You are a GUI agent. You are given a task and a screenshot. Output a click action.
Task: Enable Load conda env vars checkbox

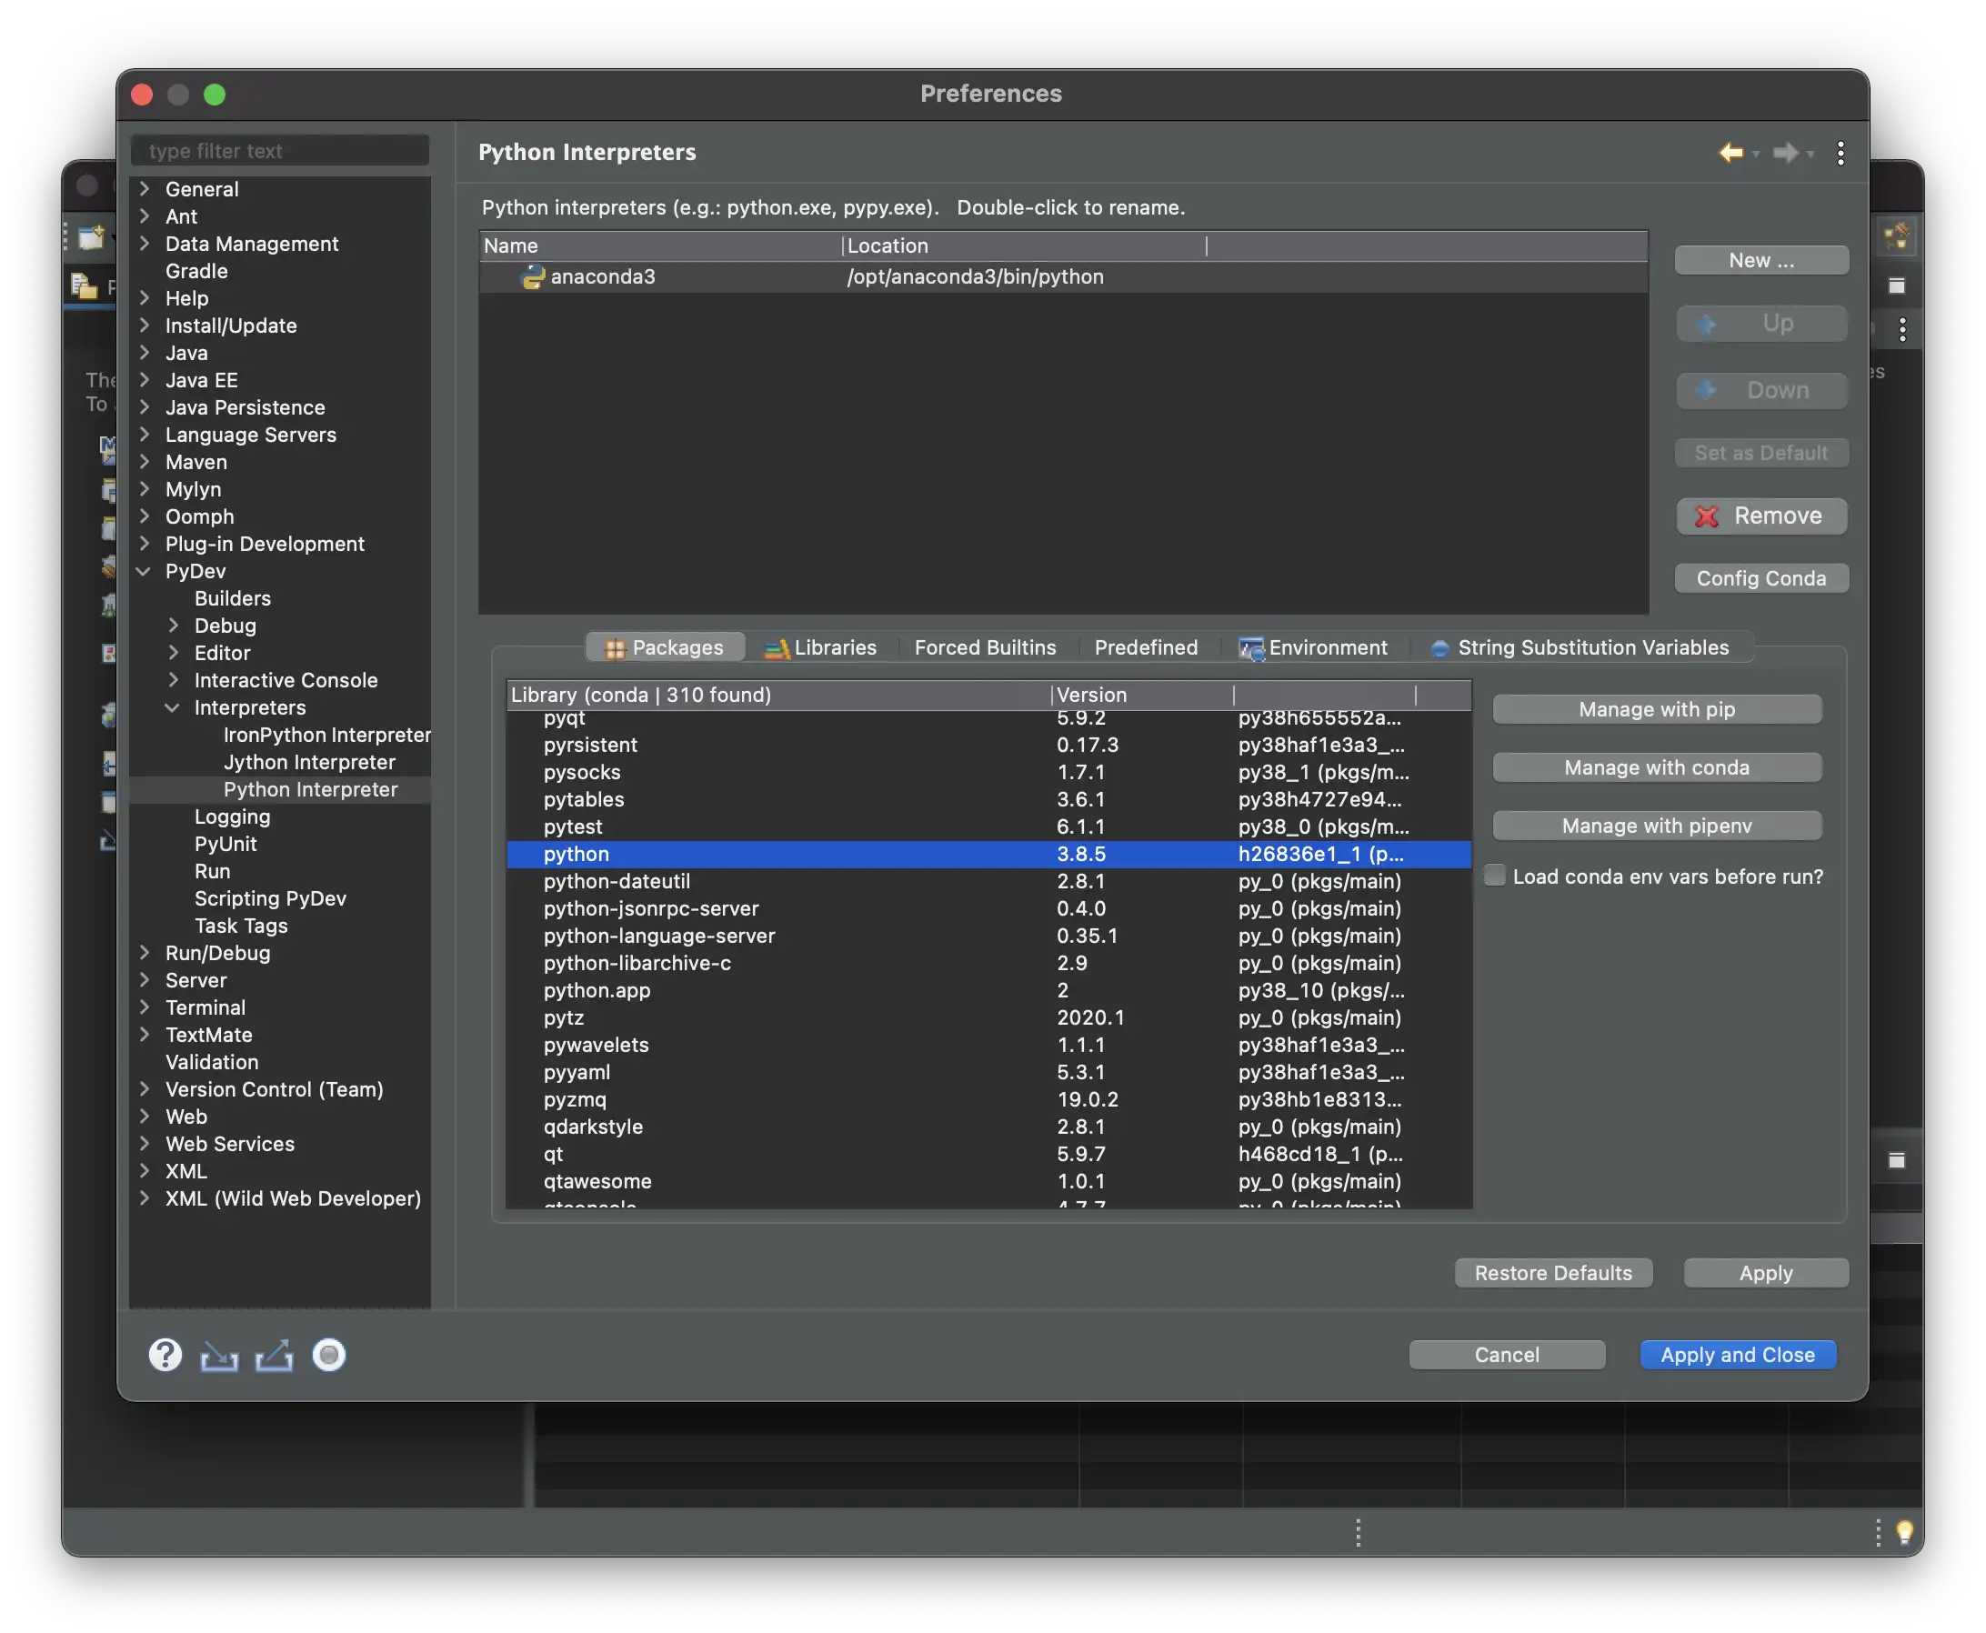click(x=1495, y=876)
